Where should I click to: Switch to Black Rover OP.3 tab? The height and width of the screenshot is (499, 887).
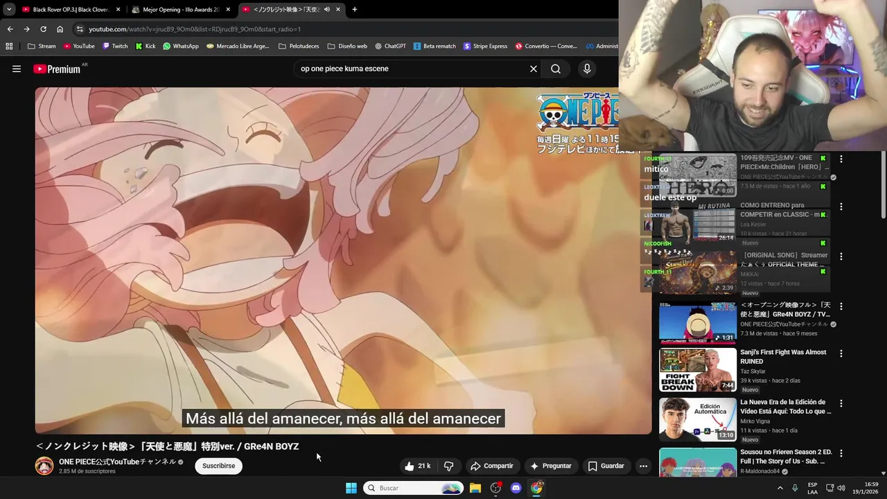71,10
